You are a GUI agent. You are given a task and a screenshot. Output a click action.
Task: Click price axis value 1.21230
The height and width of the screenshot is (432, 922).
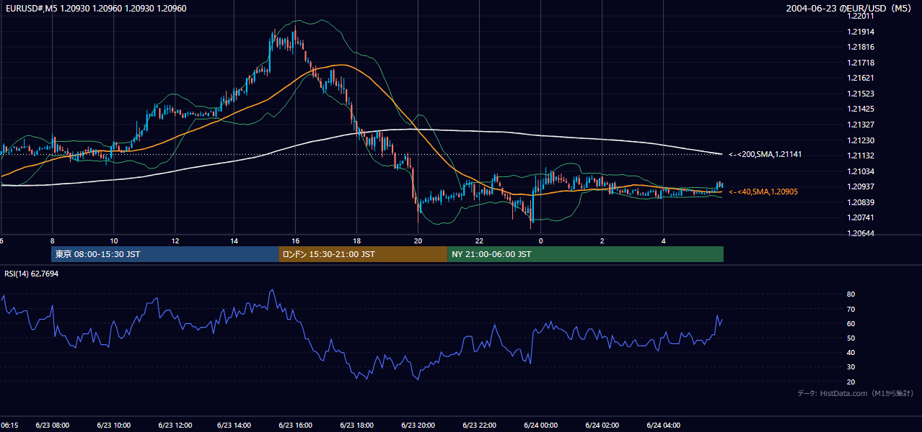click(x=861, y=140)
